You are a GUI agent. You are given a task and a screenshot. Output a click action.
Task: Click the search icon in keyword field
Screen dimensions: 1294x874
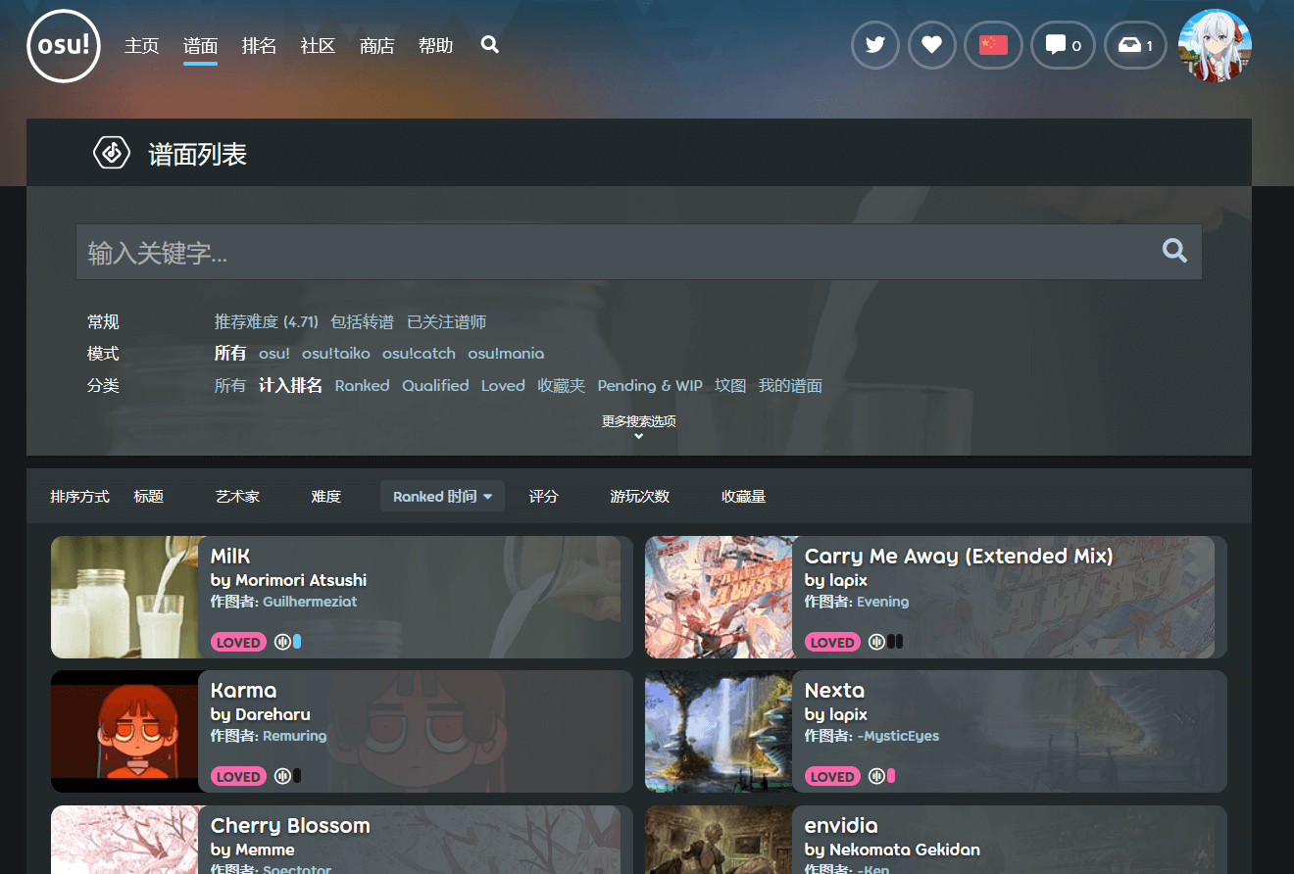pyautogui.click(x=1174, y=251)
